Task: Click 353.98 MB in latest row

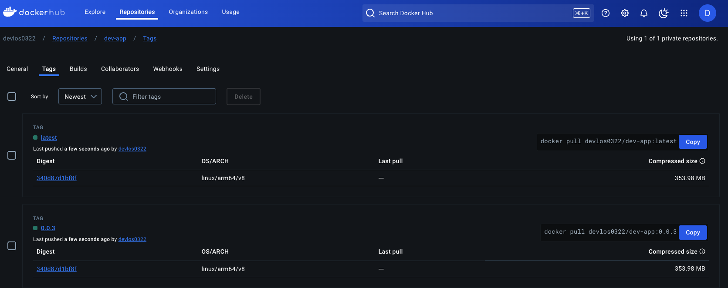Action: point(690,178)
